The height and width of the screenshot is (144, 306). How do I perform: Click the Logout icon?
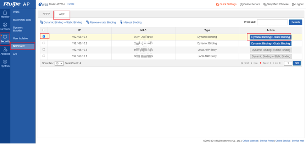(293, 4)
